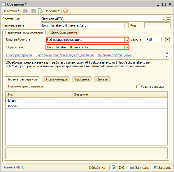Expand the Перейти dropdown menu
Screen dimensions: 174x172
52,11
